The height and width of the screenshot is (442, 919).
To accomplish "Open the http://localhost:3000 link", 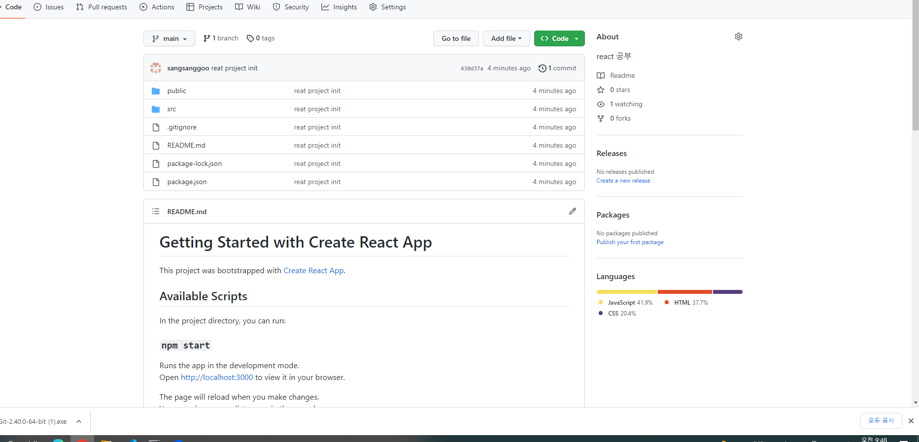I will coord(217,378).
